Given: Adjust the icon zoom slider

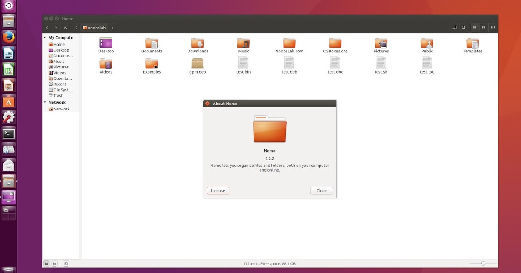Looking at the screenshot, I should 483,263.
